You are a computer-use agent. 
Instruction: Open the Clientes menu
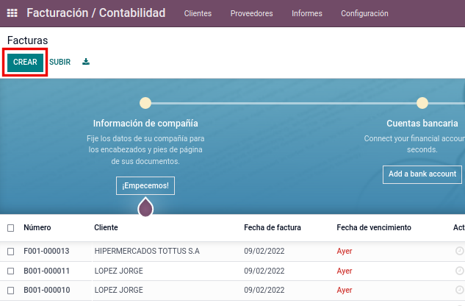click(198, 13)
